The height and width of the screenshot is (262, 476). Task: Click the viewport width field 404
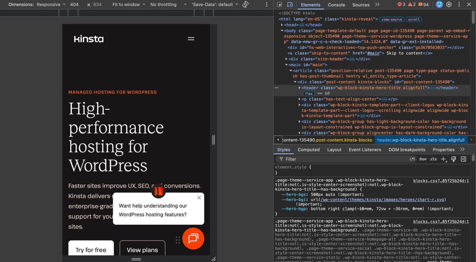tap(74, 5)
